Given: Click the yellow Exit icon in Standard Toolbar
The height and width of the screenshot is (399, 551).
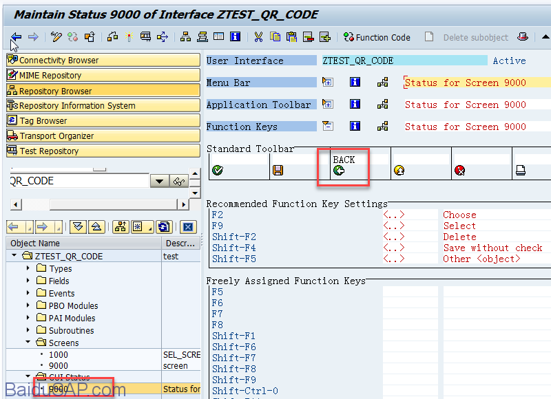Looking at the screenshot, I should click(399, 171).
